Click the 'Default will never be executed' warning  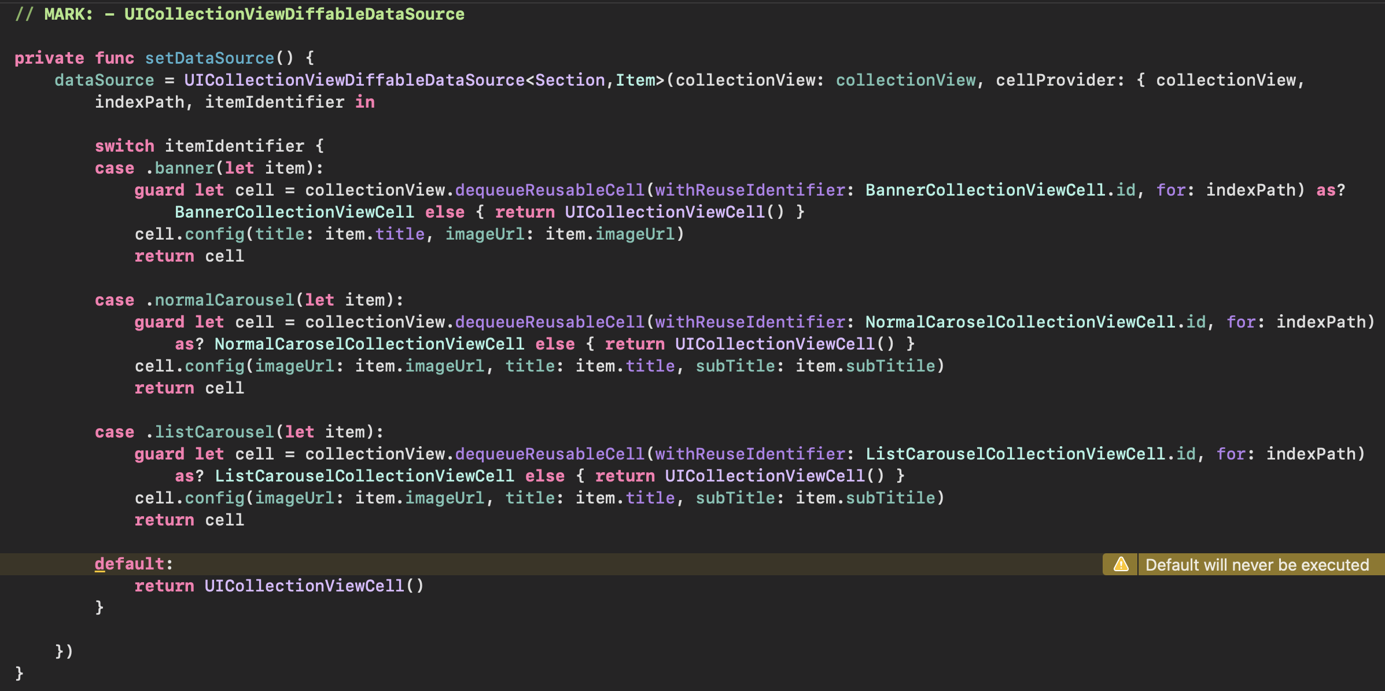(x=1257, y=565)
